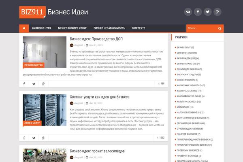Open the Twitter icon in the header
Image resolution: width=243 pixels, height=162 pixels.
click(x=207, y=12)
